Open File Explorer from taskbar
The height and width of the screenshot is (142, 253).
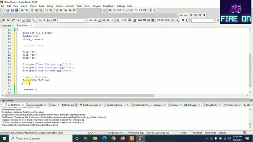(x=95, y=138)
